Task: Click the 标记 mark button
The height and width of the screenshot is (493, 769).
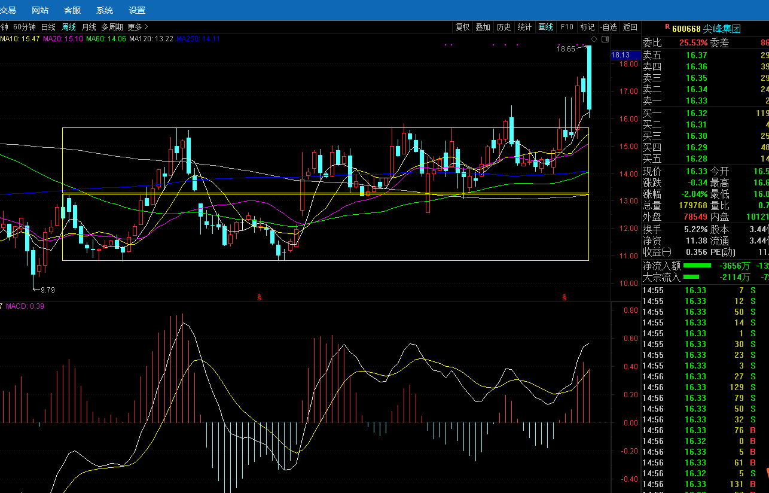Action: click(588, 27)
